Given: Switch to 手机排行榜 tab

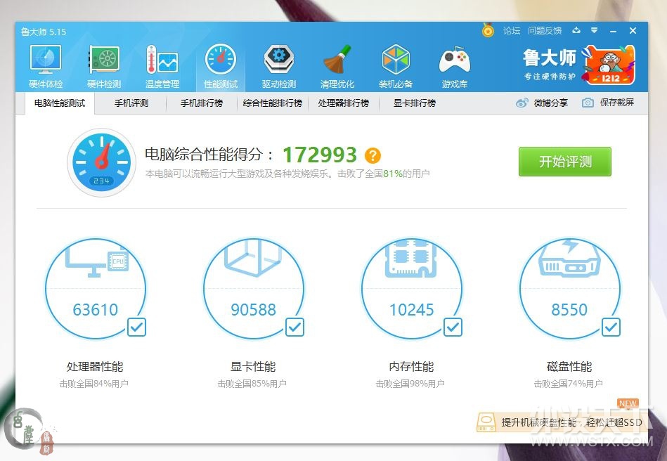Looking at the screenshot, I should point(202,103).
